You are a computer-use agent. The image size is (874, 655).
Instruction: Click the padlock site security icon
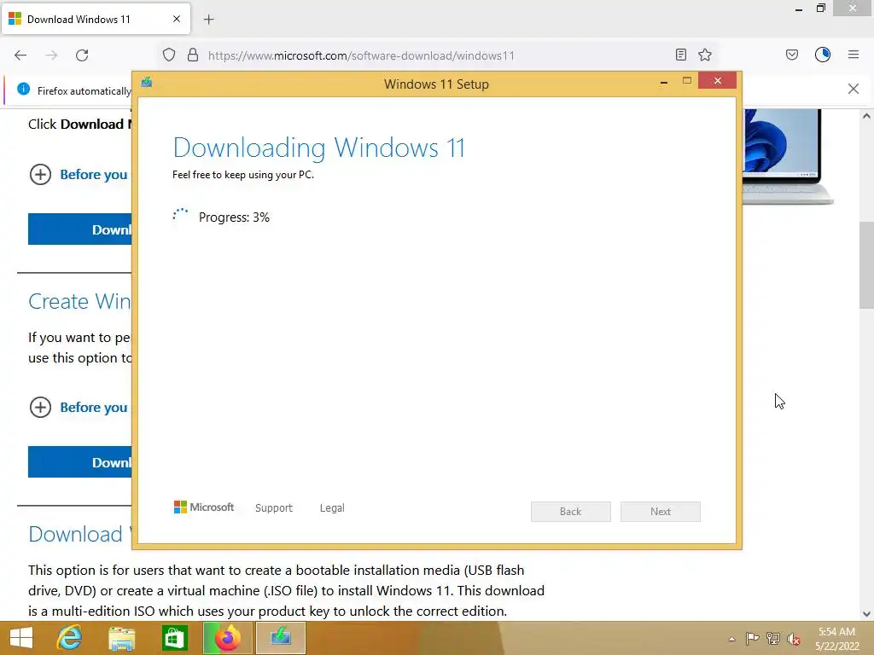tap(193, 55)
